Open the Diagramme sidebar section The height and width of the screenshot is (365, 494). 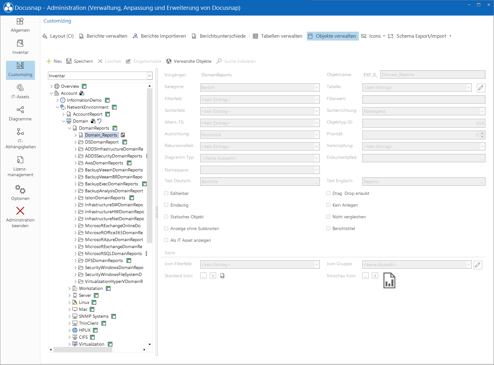20,114
